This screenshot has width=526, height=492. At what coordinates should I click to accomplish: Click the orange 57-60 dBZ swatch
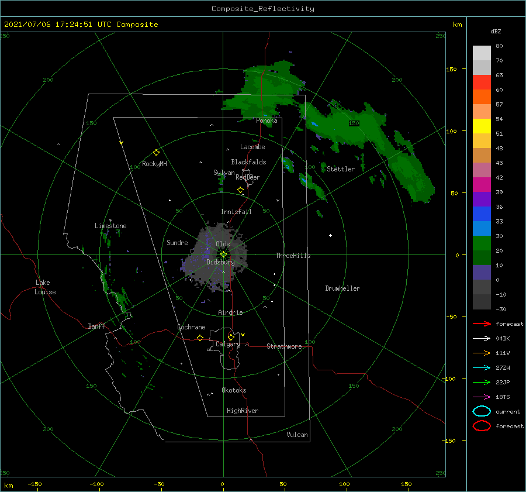482,97
